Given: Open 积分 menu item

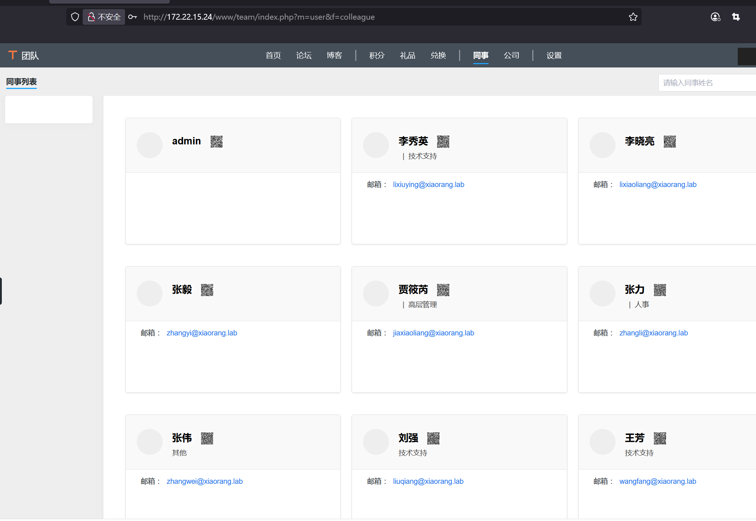Looking at the screenshot, I should coord(377,55).
